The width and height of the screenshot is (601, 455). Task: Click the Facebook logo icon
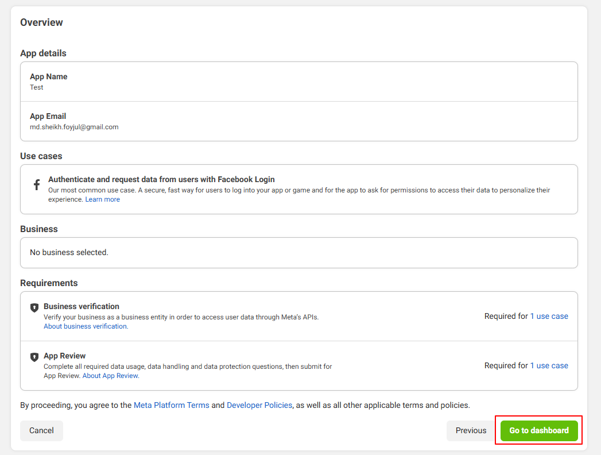point(36,184)
